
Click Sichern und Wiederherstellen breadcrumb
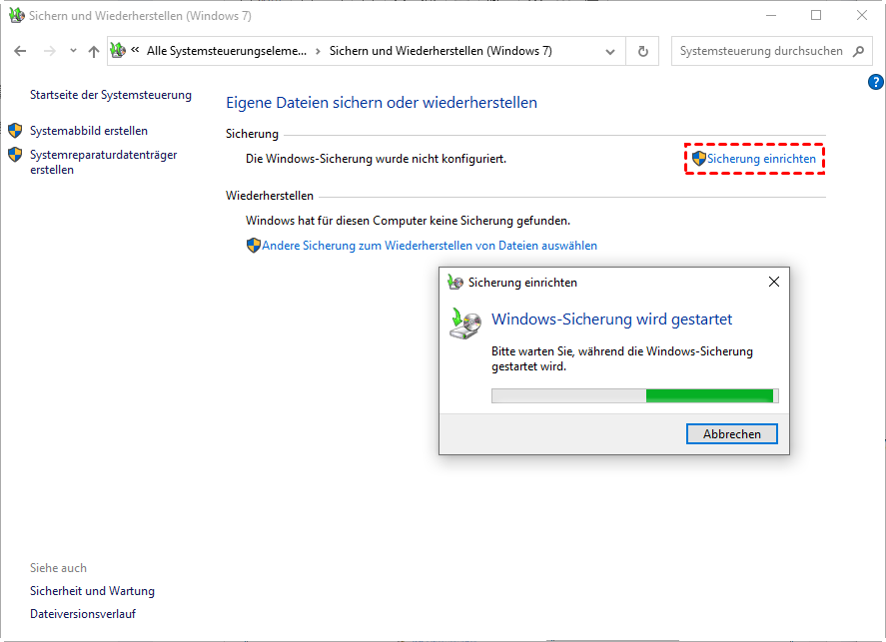[x=441, y=51]
